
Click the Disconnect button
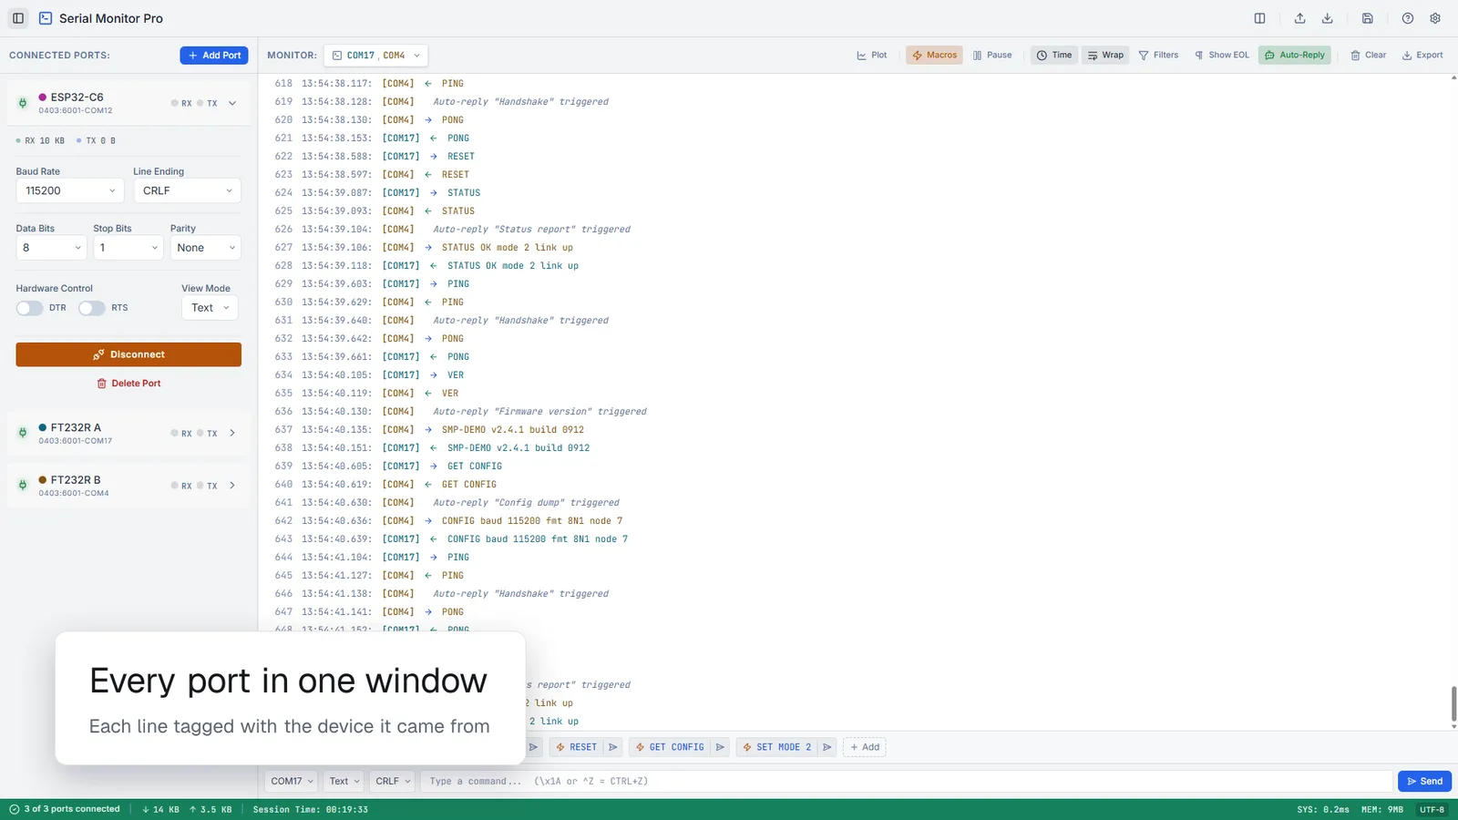(x=128, y=354)
